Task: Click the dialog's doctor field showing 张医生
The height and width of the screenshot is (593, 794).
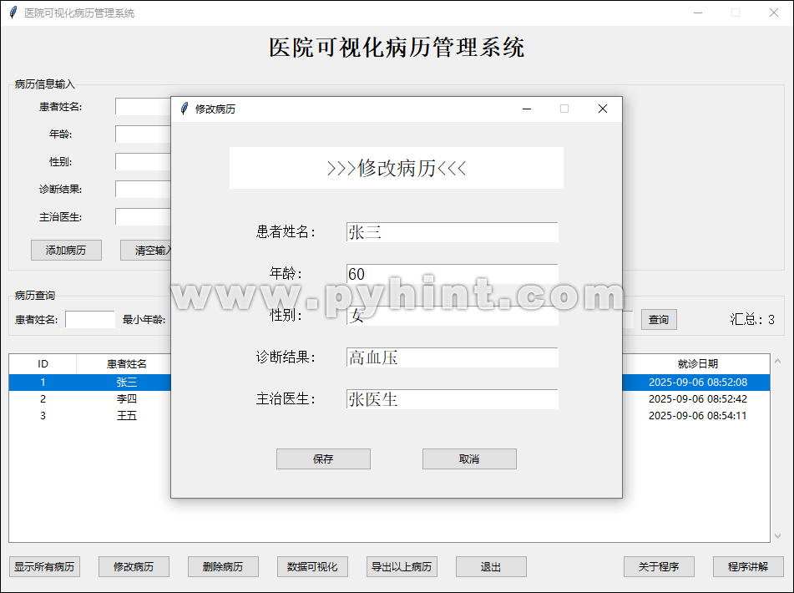Action: 453,399
